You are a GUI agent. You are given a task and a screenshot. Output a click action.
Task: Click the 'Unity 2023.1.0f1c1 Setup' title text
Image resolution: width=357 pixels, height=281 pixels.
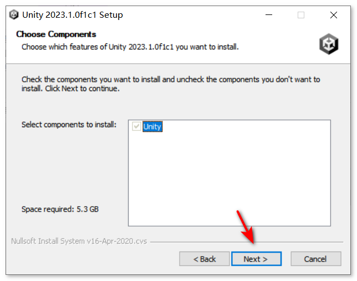pyautogui.click(x=73, y=15)
